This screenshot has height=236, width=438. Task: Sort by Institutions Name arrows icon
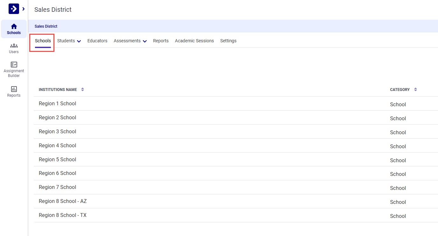82,90
